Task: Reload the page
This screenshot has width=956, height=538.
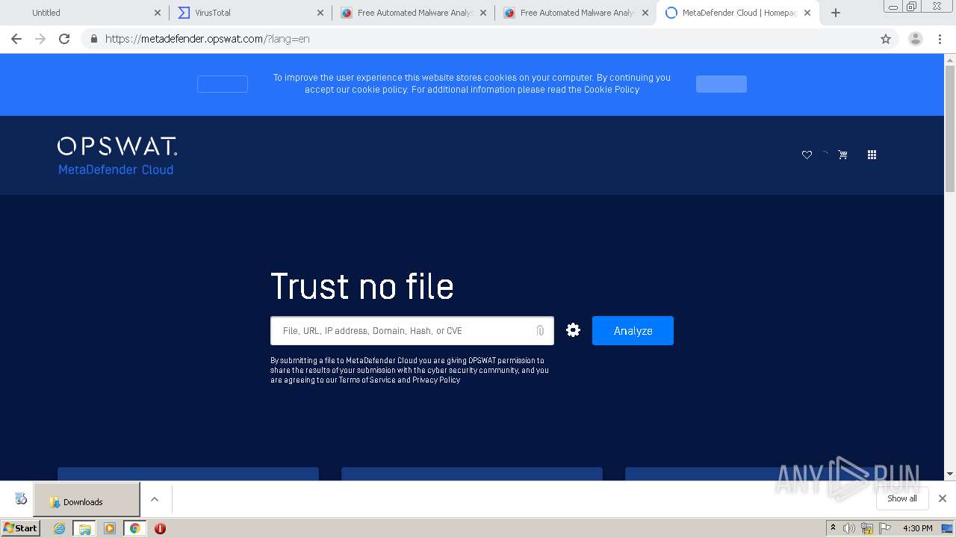Action: pyautogui.click(x=64, y=39)
